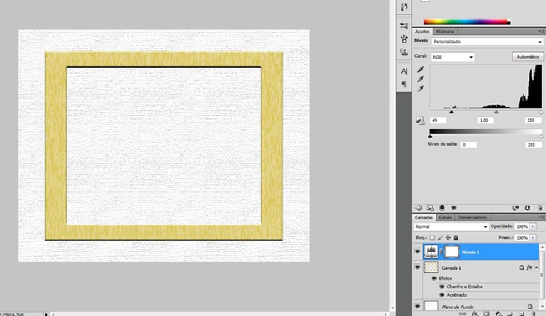Click the link icon between Níveis thumbnails
The height and width of the screenshot is (316, 546).
(x=441, y=252)
